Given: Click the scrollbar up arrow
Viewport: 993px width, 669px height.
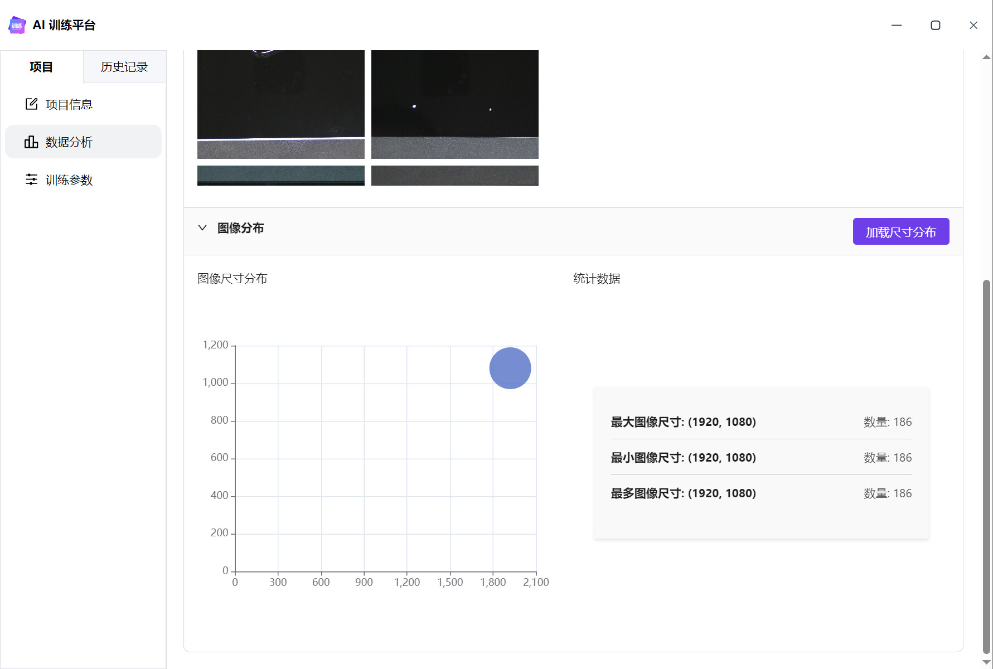Looking at the screenshot, I should click(x=986, y=57).
